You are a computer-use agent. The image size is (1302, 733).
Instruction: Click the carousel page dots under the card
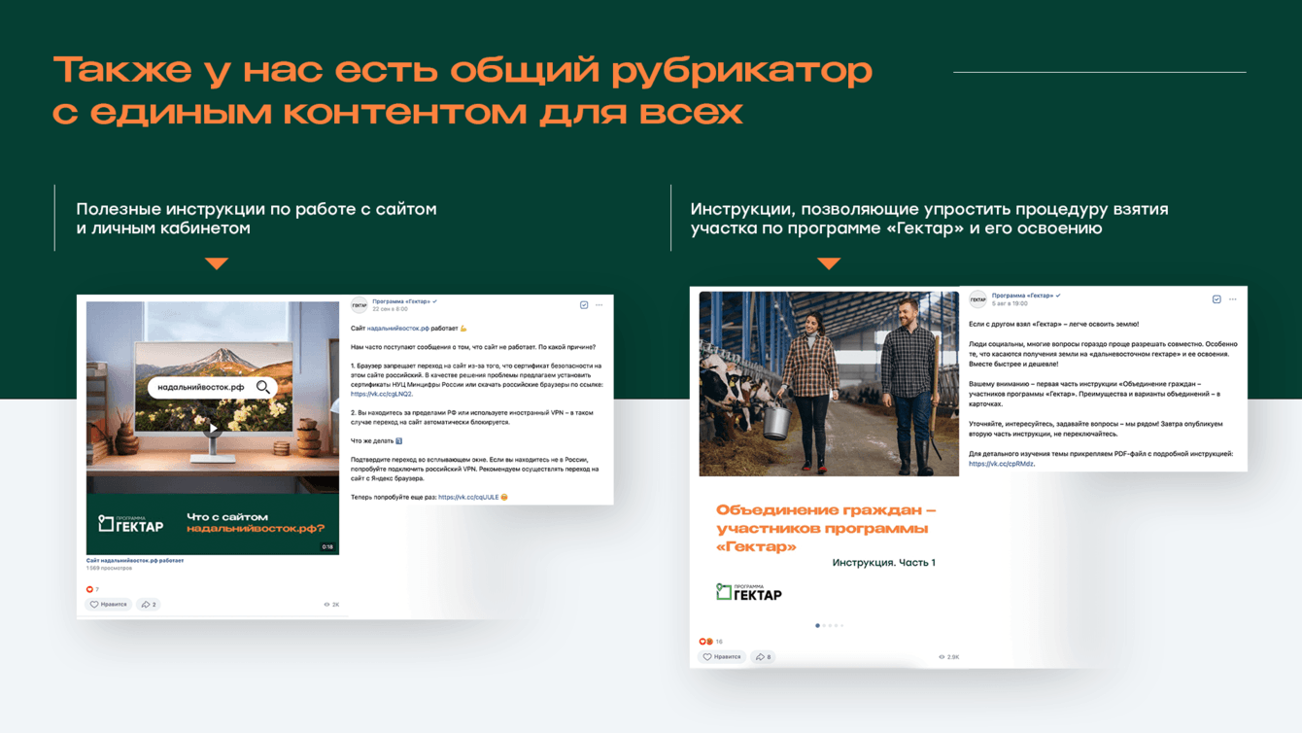click(x=829, y=625)
